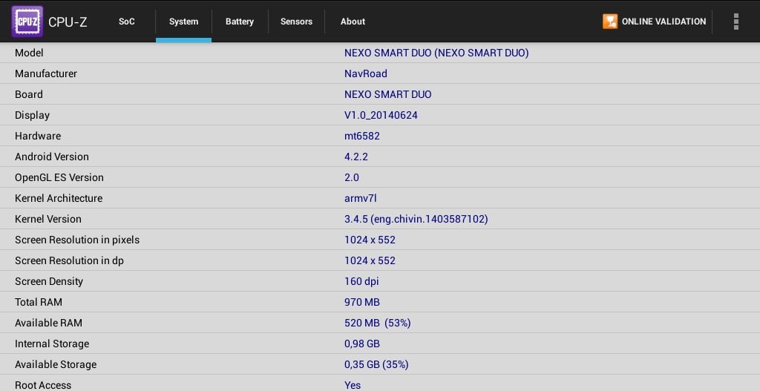Select the Internal Storage label
Screen dimensions: 760x391
point(52,344)
